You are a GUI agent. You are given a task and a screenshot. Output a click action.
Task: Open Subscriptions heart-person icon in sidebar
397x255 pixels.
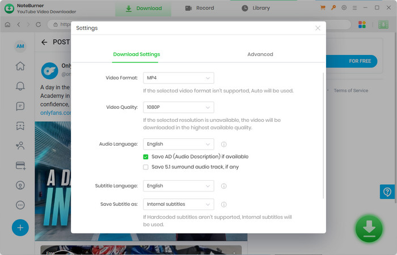tap(20, 146)
